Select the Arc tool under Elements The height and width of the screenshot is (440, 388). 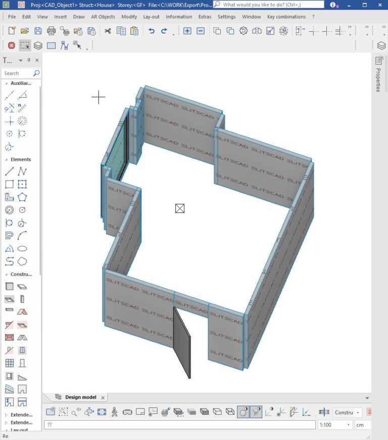point(22,236)
